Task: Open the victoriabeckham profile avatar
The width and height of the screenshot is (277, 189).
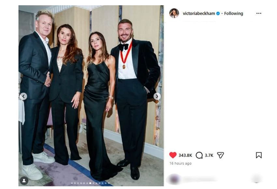Action: tap(174, 13)
